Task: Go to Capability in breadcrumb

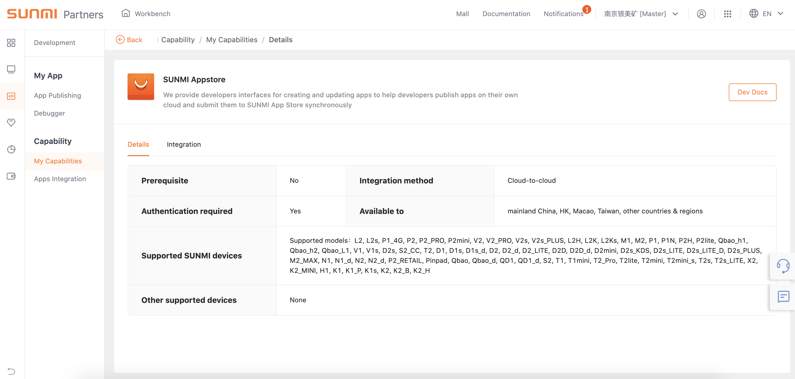Action: [178, 40]
